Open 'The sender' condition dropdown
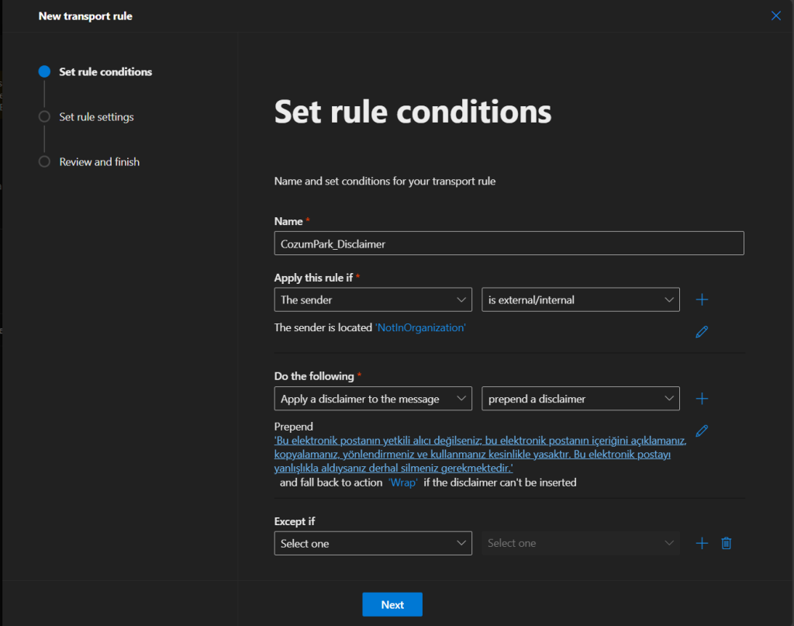 pyautogui.click(x=373, y=299)
